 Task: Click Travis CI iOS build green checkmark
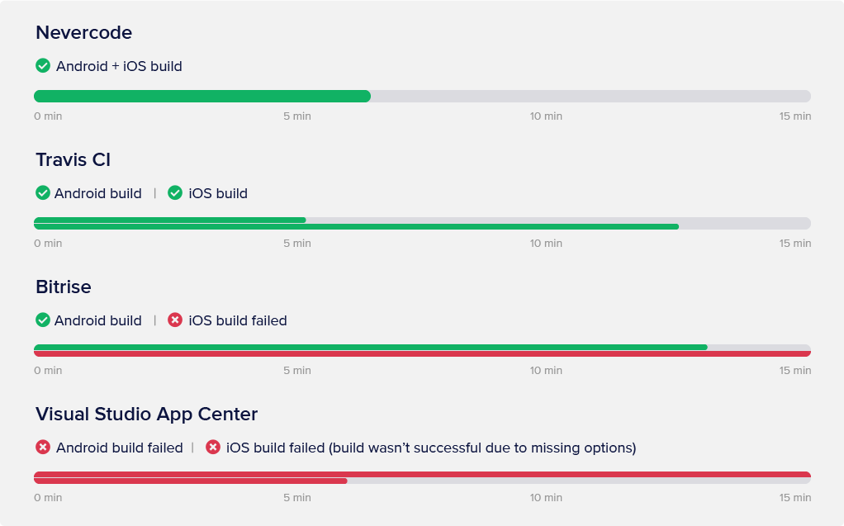tap(175, 193)
